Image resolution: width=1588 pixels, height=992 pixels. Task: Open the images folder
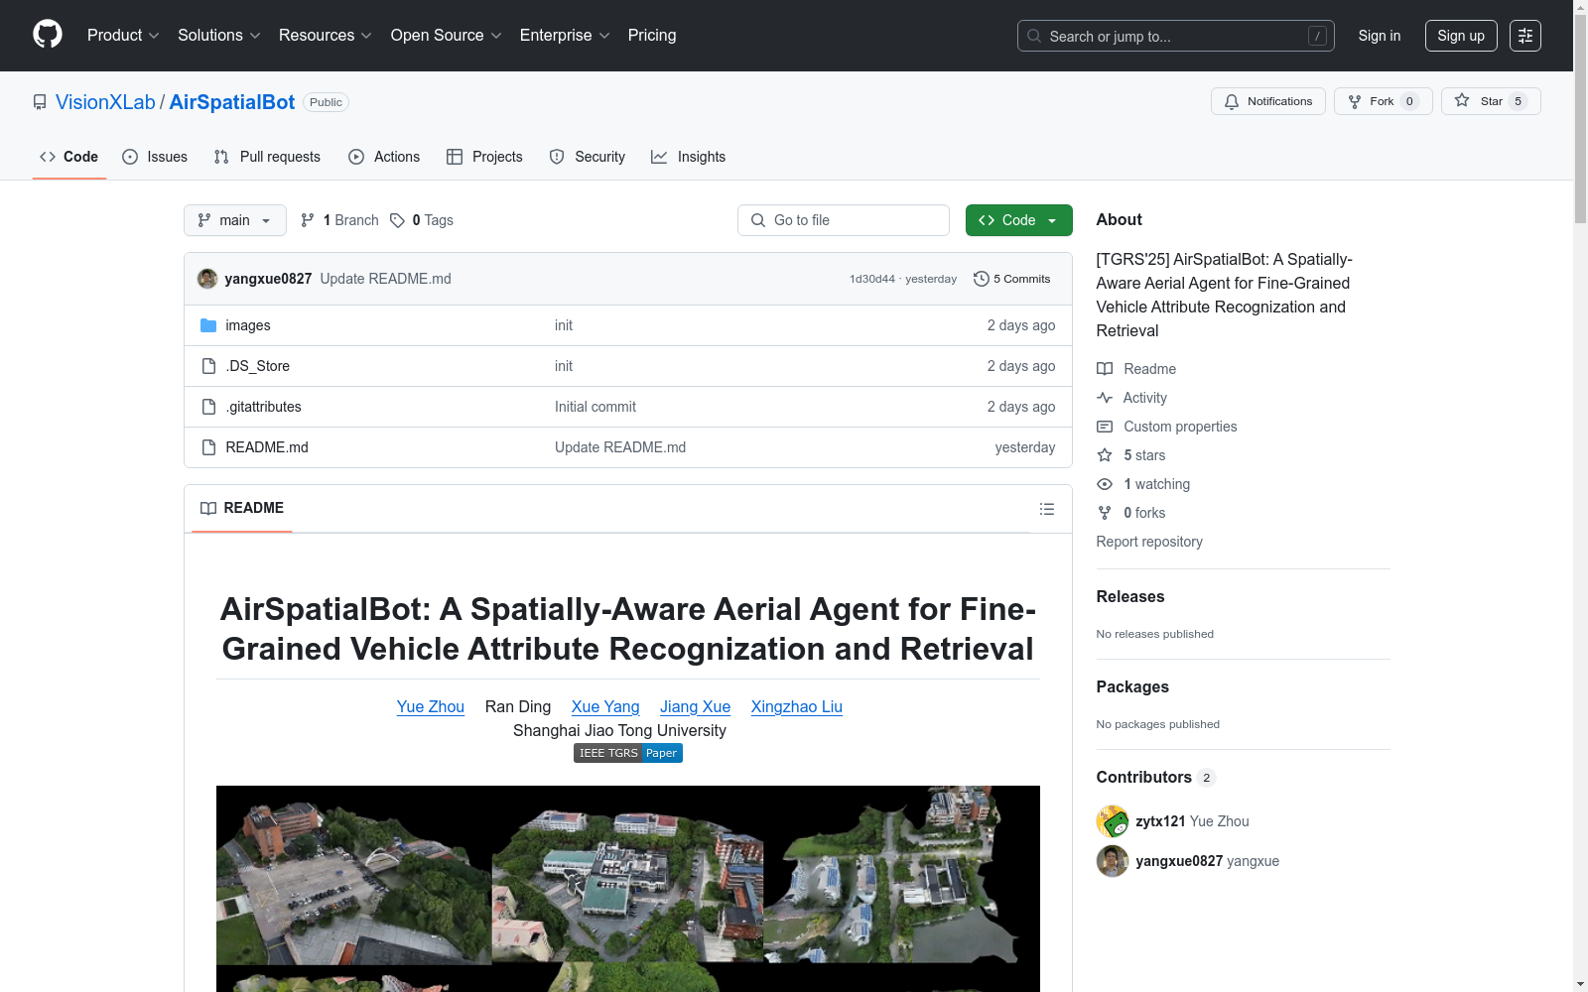(248, 325)
